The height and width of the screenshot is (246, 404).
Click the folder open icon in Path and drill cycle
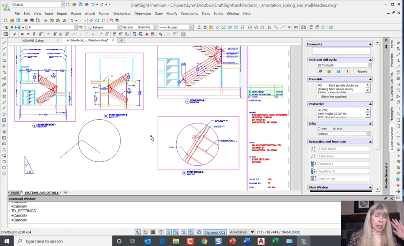click(329, 71)
